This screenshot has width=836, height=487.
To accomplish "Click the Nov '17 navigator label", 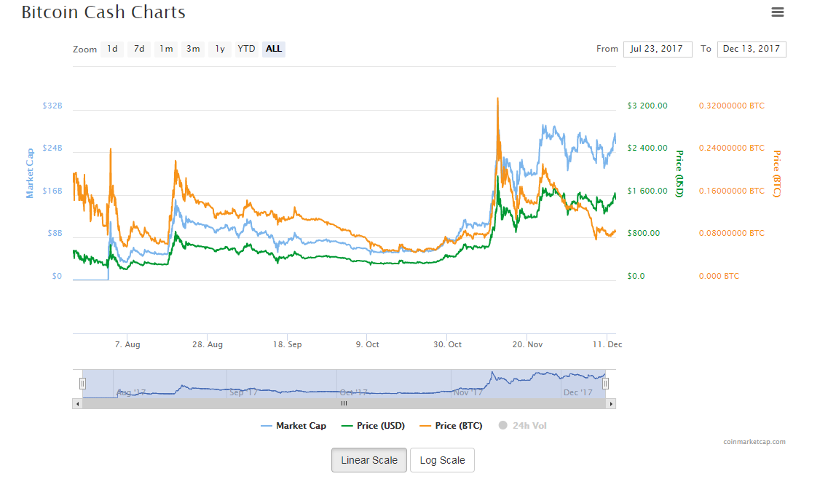I will 468,392.
